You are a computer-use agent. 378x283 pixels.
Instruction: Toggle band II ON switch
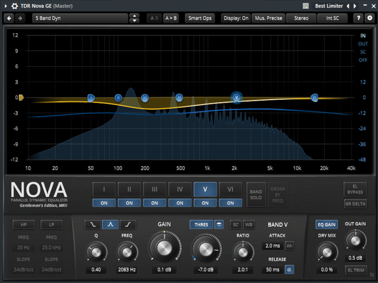[129, 203]
